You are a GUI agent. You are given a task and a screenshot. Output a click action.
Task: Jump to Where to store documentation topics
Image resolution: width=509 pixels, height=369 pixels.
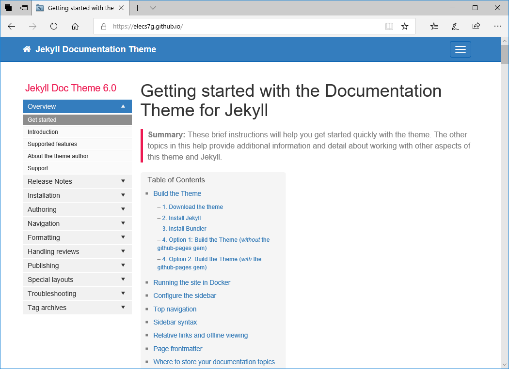tap(214, 362)
